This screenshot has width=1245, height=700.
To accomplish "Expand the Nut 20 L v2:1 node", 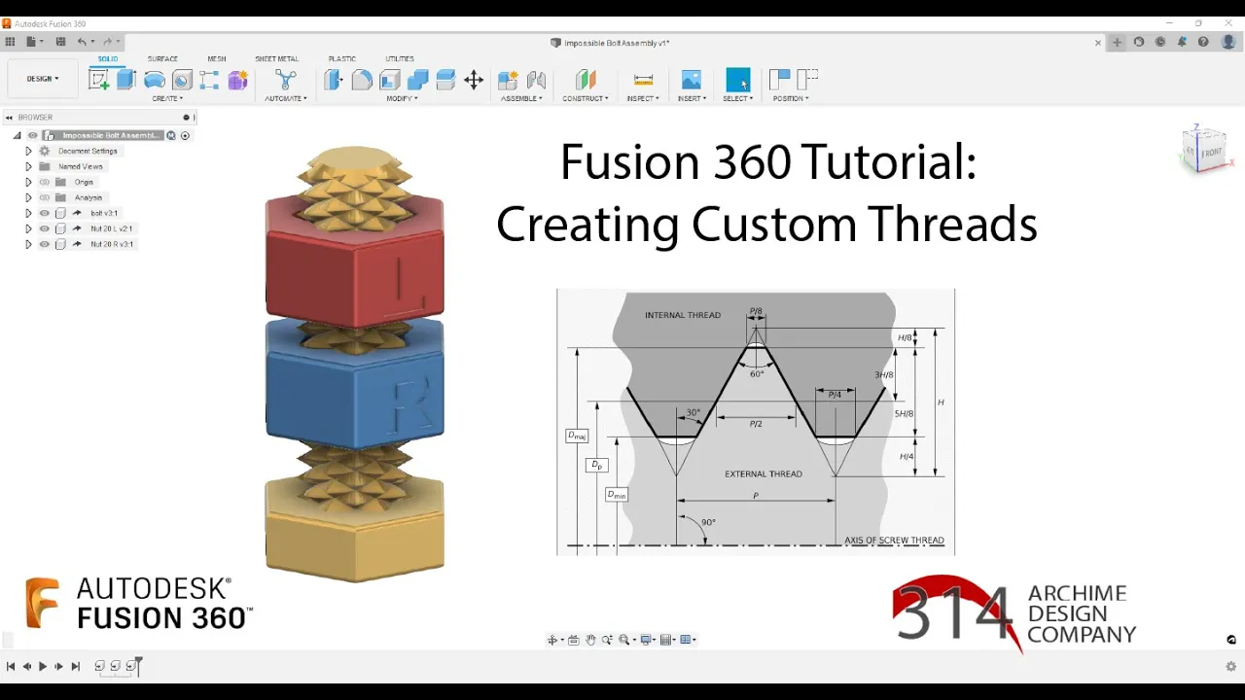I will point(28,228).
